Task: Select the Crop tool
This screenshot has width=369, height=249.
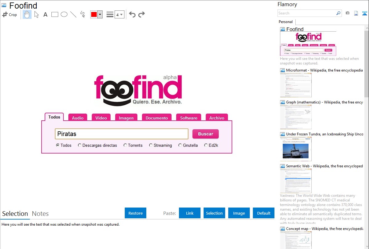Action: 10,14
